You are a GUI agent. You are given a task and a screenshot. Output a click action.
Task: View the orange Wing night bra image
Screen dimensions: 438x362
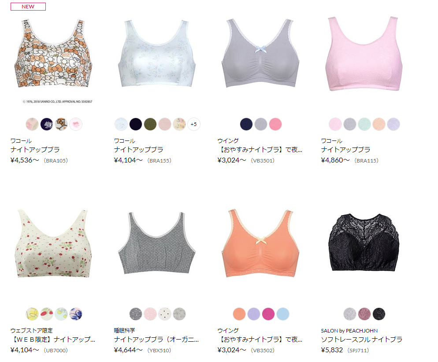(x=260, y=243)
